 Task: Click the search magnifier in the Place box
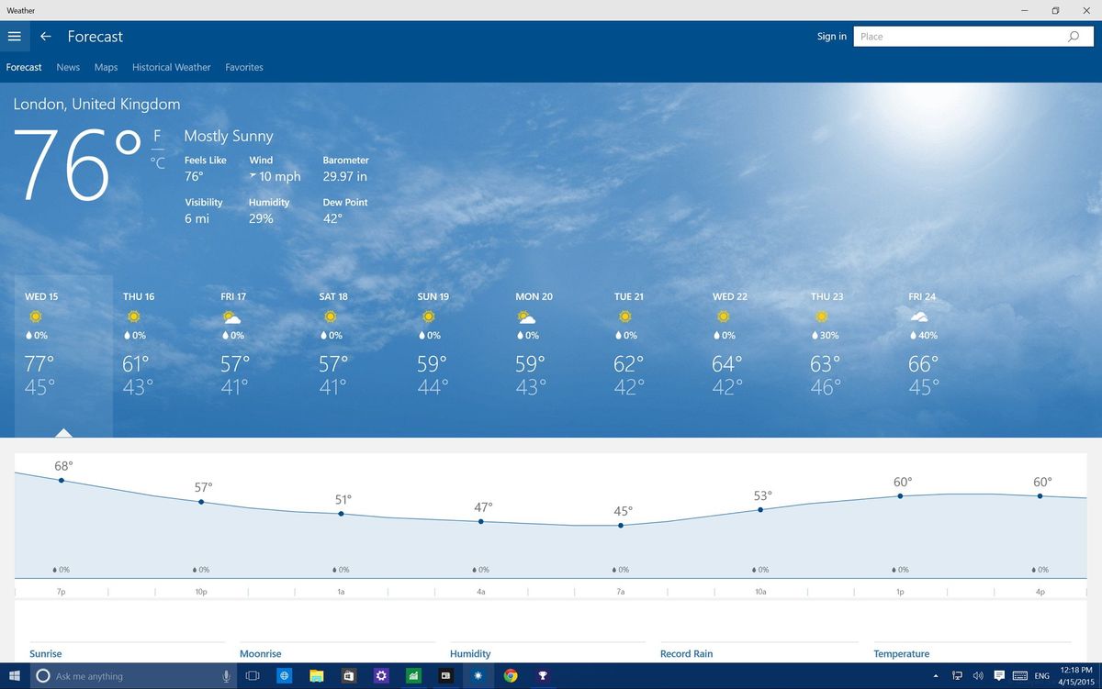click(x=1074, y=37)
